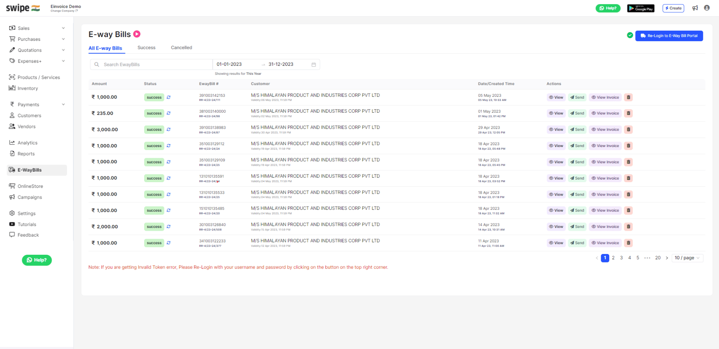This screenshot has width=719, height=349.
Task: Open the Google Play badge
Action: click(x=641, y=8)
